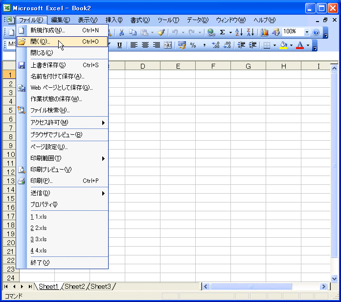Choose 終了(X) to exit Excel
The height and width of the screenshot is (302, 341).
tap(62, 263)
